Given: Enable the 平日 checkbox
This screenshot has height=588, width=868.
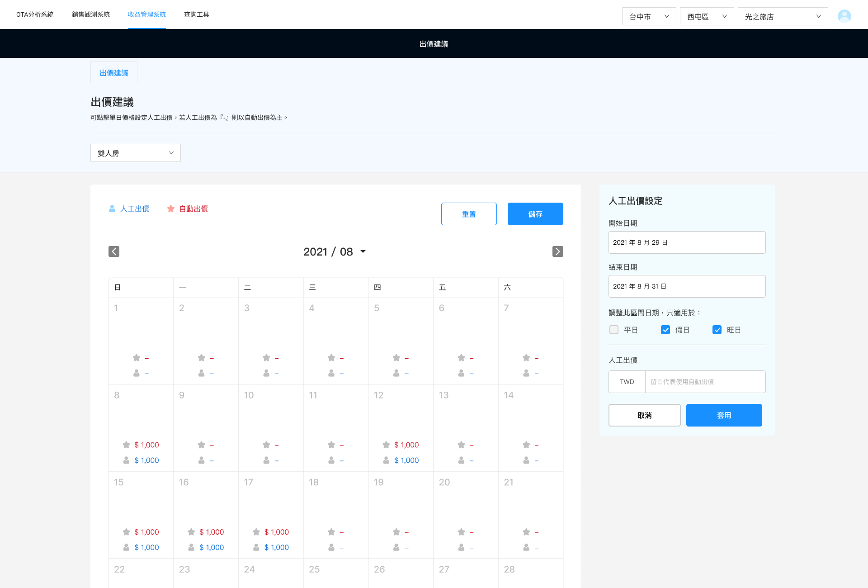Looking at the screenshot, I should 614,330.
